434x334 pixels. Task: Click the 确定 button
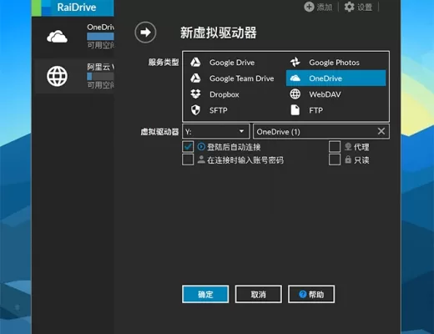[x=205, y=294]
